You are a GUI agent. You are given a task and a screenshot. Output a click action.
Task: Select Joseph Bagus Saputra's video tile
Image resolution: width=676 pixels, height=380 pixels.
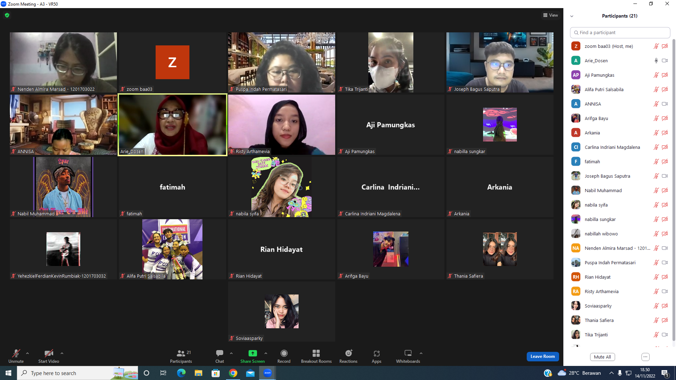[x=500, y=62]
